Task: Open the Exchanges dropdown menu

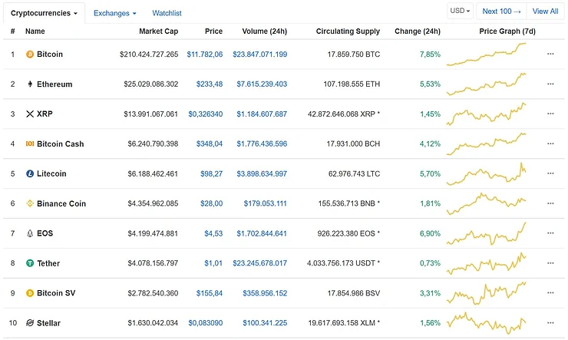Action: tap(114, 13)
